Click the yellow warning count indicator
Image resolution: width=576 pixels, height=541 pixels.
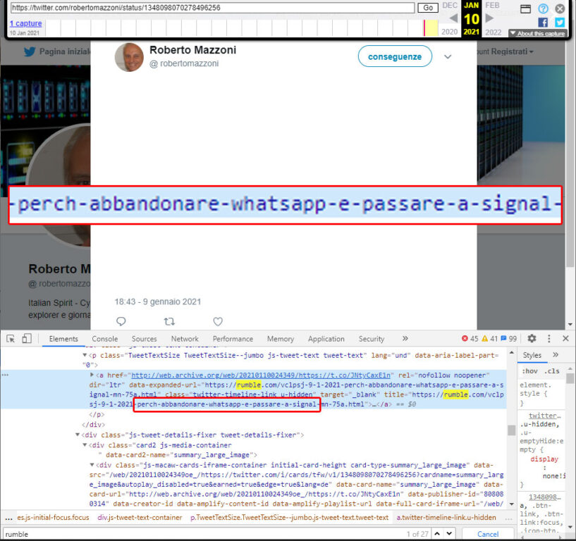pyautogui.click(x=489, y=338)
